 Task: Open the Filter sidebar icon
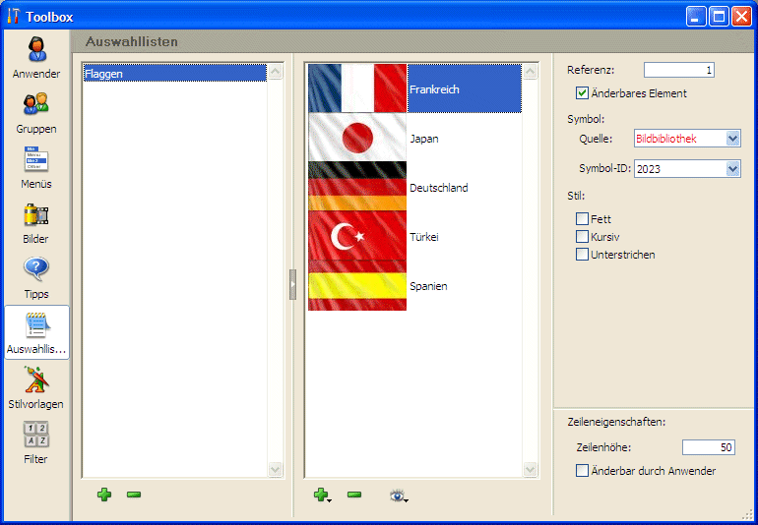tap(36, 443)
